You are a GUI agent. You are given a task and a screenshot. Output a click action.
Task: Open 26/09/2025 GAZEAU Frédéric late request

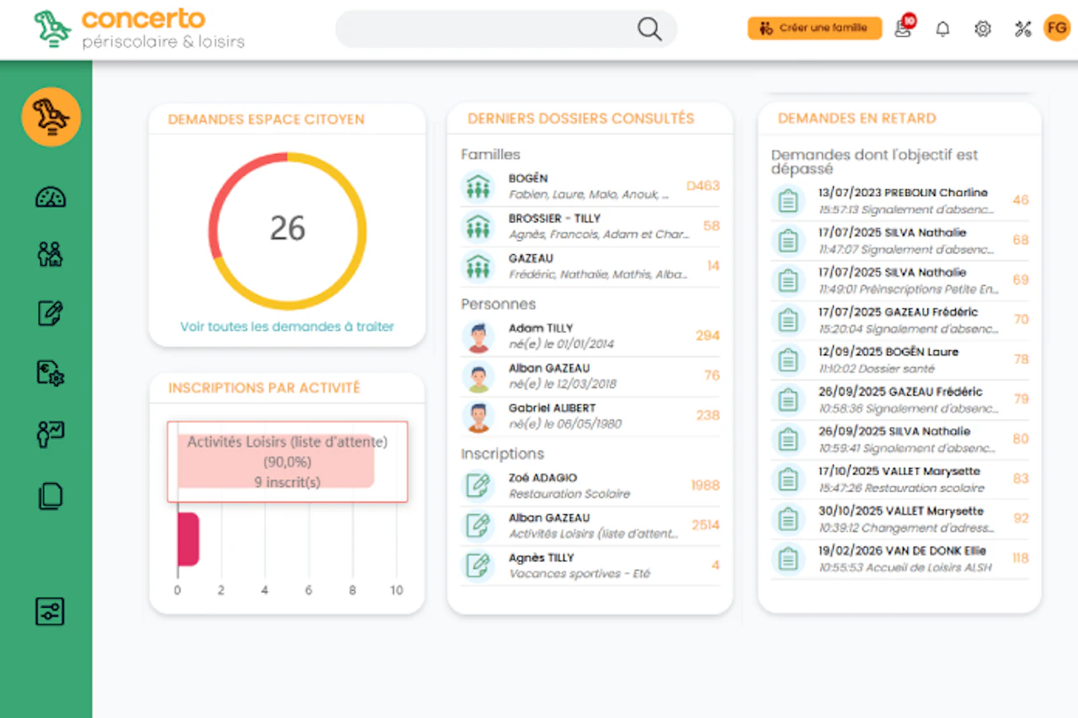(900, 400)
